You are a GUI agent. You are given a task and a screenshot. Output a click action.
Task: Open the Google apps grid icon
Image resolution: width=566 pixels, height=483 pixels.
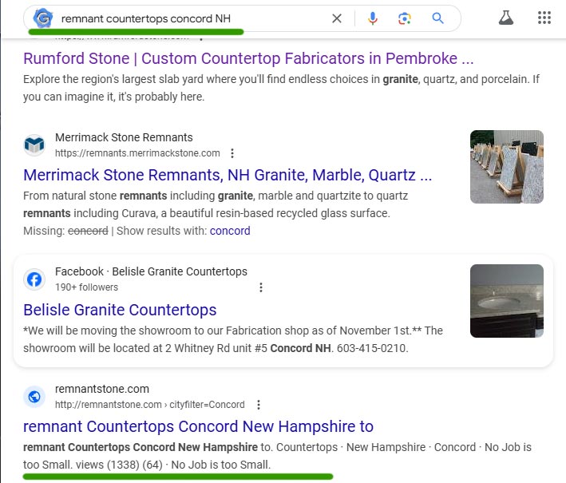544,18
